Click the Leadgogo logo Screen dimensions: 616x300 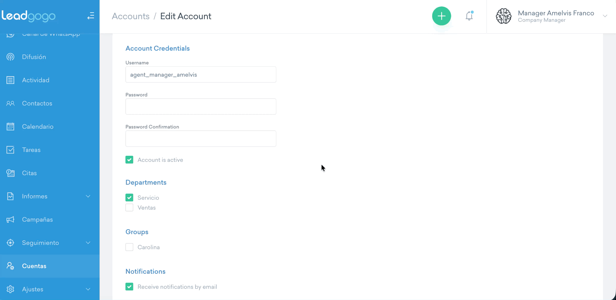(x=29, y=16)
